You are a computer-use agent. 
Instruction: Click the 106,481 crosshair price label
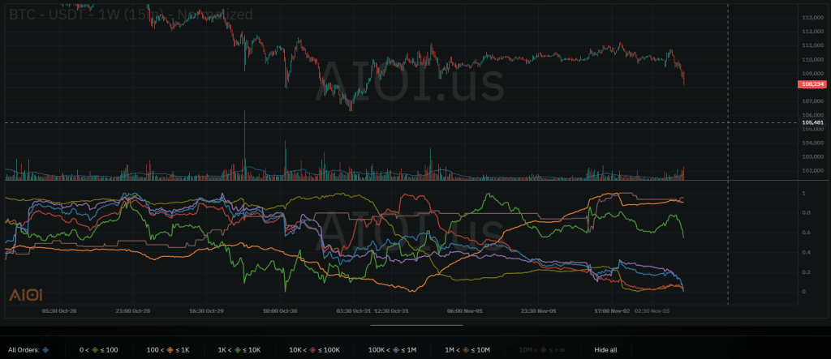812,122
